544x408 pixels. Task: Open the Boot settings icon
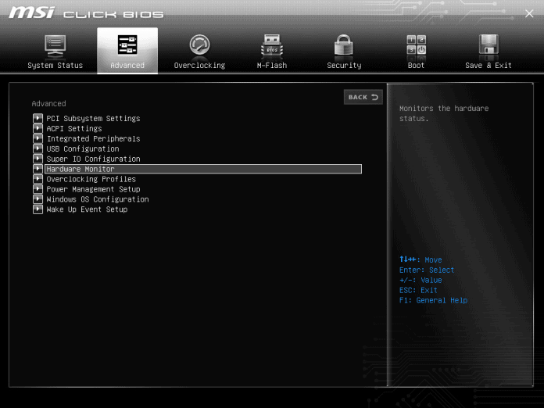[x=416, y=45]
